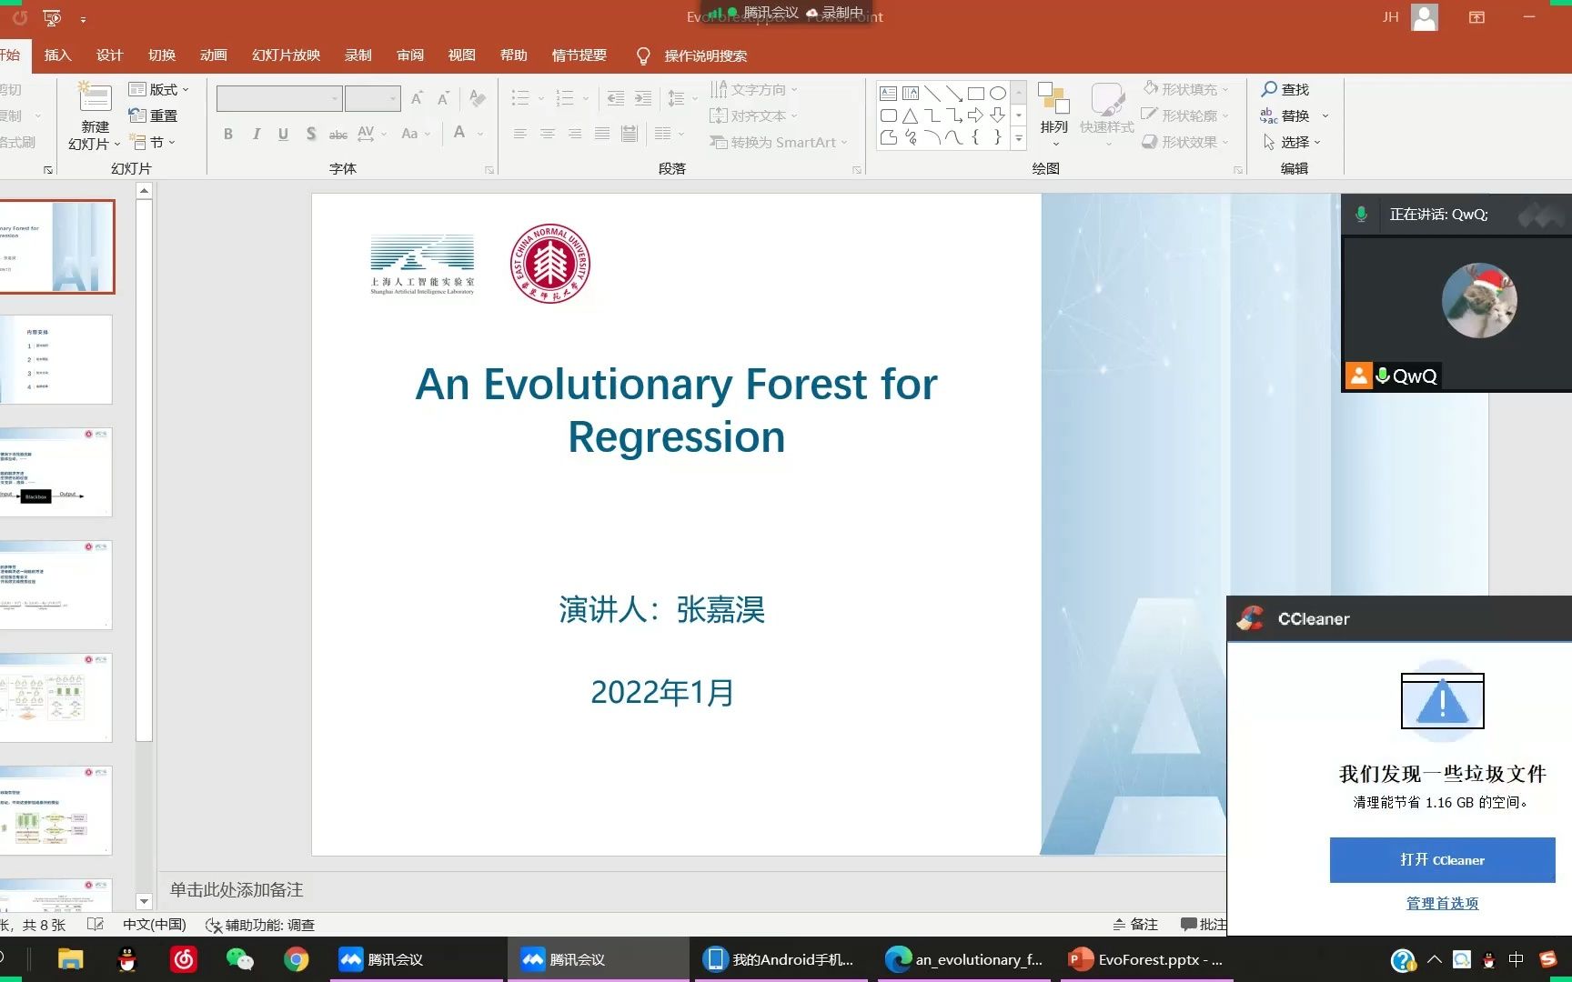
Task: Click 转换为 SmartArt button
Action: (779, 142)
